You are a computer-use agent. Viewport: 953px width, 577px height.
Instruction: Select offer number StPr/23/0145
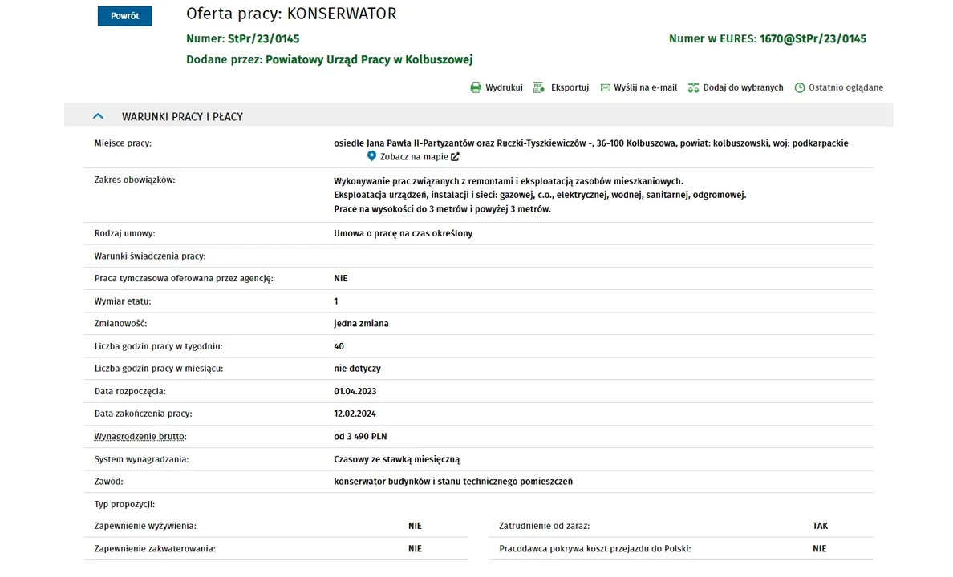[263, 39]
